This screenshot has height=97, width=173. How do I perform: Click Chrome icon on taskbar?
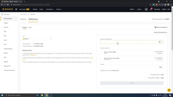pos(46,95)
